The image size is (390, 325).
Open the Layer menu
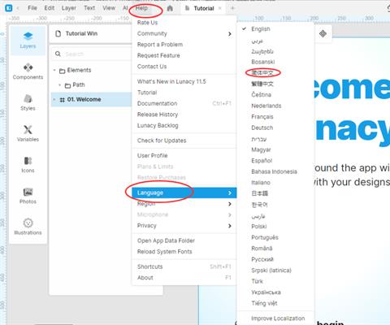point(69,8)
